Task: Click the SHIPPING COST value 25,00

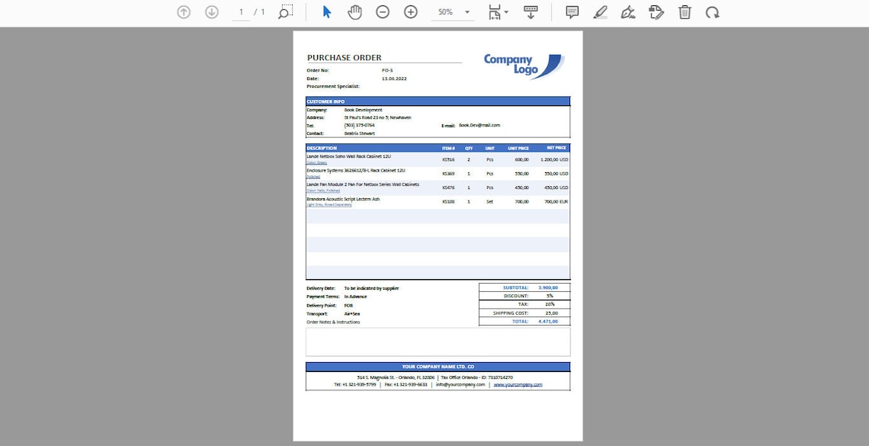Action: click(551, 313)
